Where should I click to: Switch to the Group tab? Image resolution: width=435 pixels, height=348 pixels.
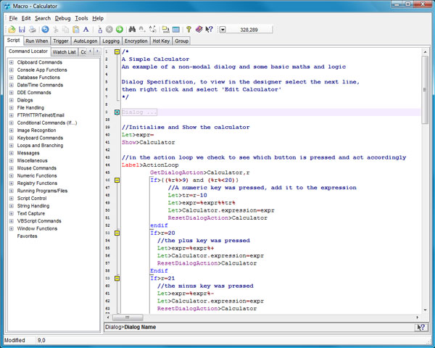point(182,41)
